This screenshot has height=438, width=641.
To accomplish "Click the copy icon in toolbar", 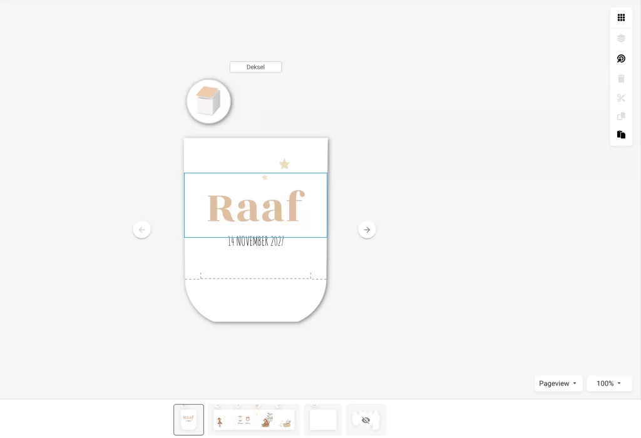I will [621, 116].
